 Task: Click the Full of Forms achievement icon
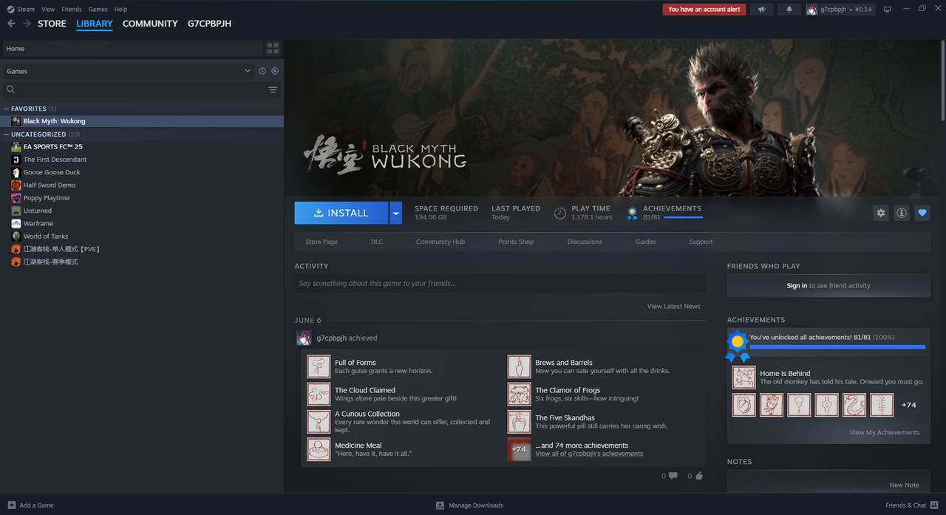(319, 366)
